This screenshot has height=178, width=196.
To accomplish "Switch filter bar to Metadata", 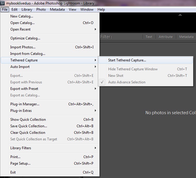I will [186, 37].
